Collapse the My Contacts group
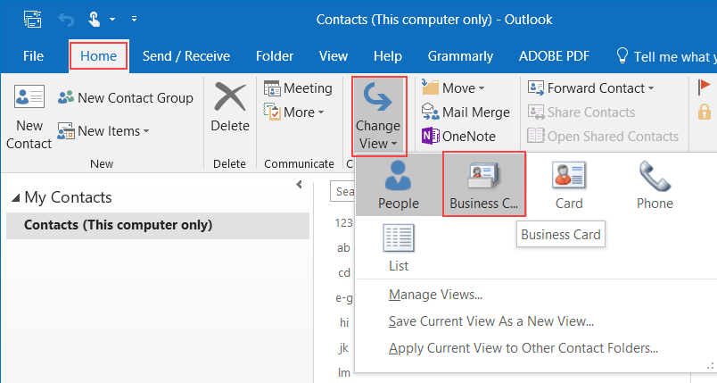717x383 pixels. pyautogui.click(x=16, y=198)
